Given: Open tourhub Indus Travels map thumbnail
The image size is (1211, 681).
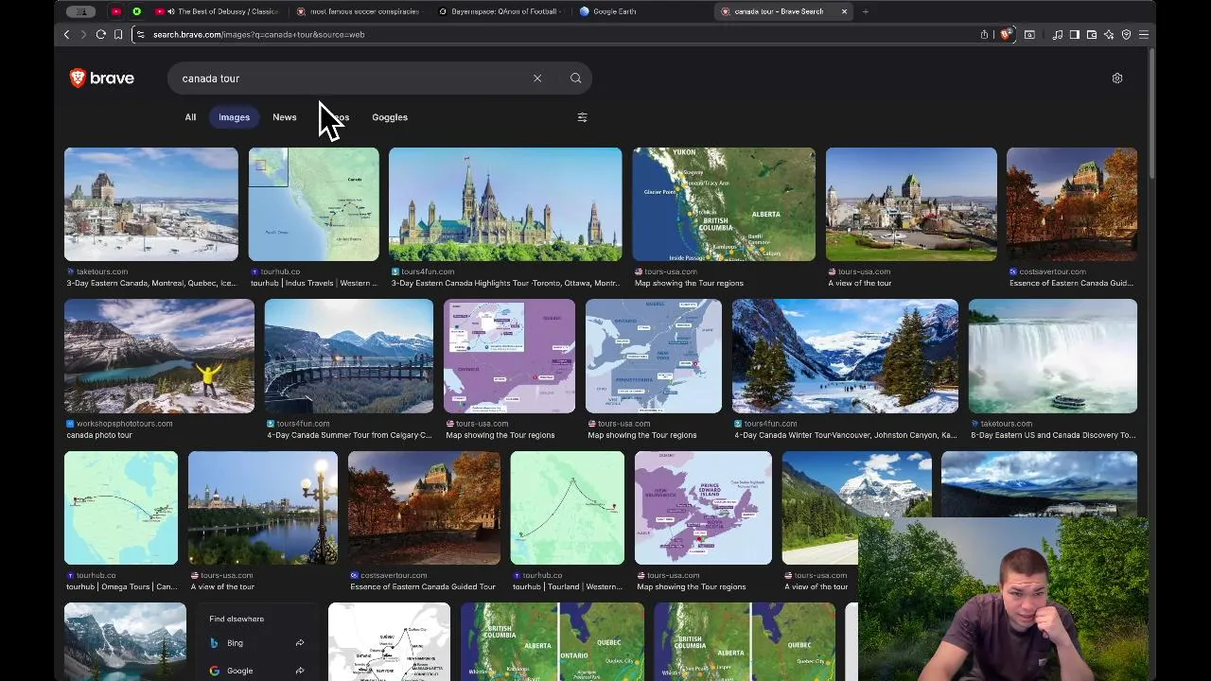Looking at the screenshot, I should [x=314, y=203].
